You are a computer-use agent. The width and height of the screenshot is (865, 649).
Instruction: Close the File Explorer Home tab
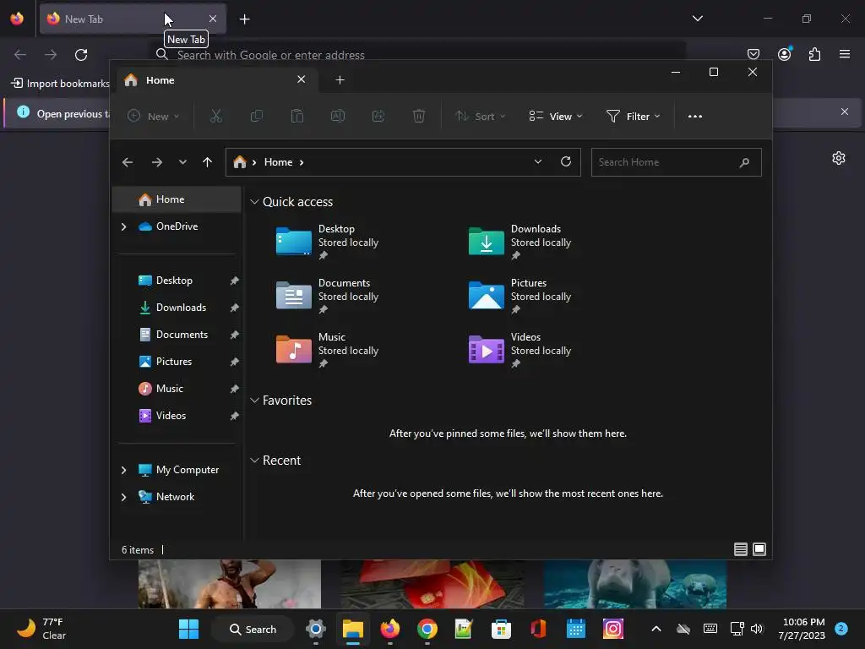click(x=302, y=79)
